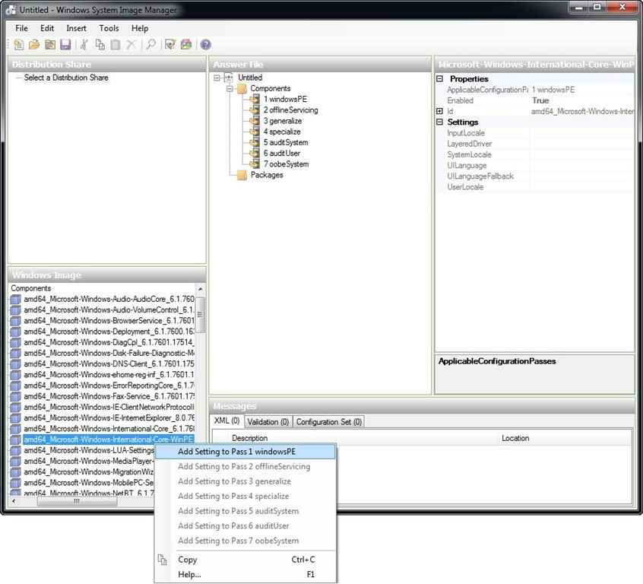
Task: Switch to the XML (0) messages tab
Action: coord(226,421)
